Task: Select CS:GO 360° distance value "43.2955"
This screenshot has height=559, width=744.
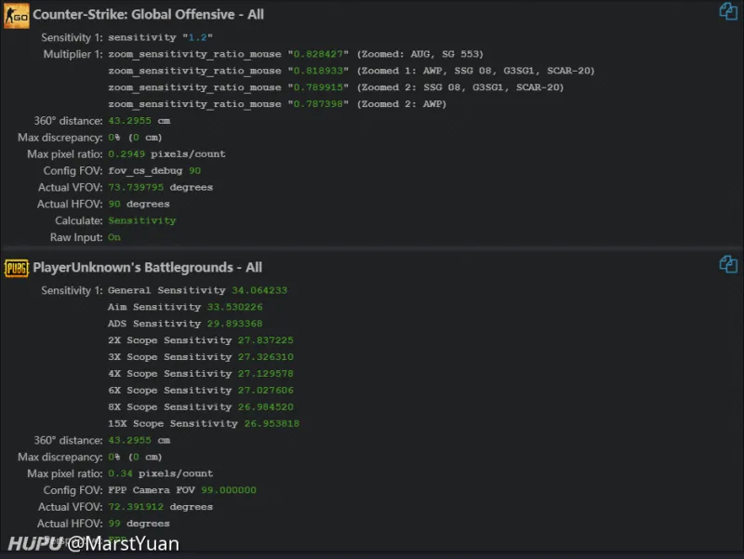Action: (129, 121)
